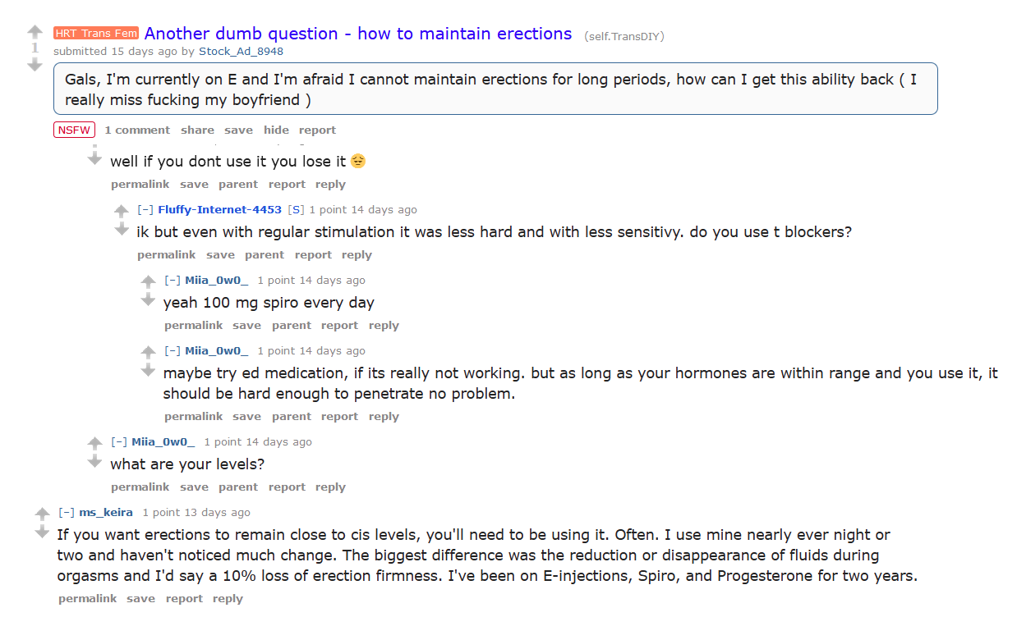Open permalink of '100 mg spiro' comment
This screenshot has width=1017, height=617.
pos(194,326)
